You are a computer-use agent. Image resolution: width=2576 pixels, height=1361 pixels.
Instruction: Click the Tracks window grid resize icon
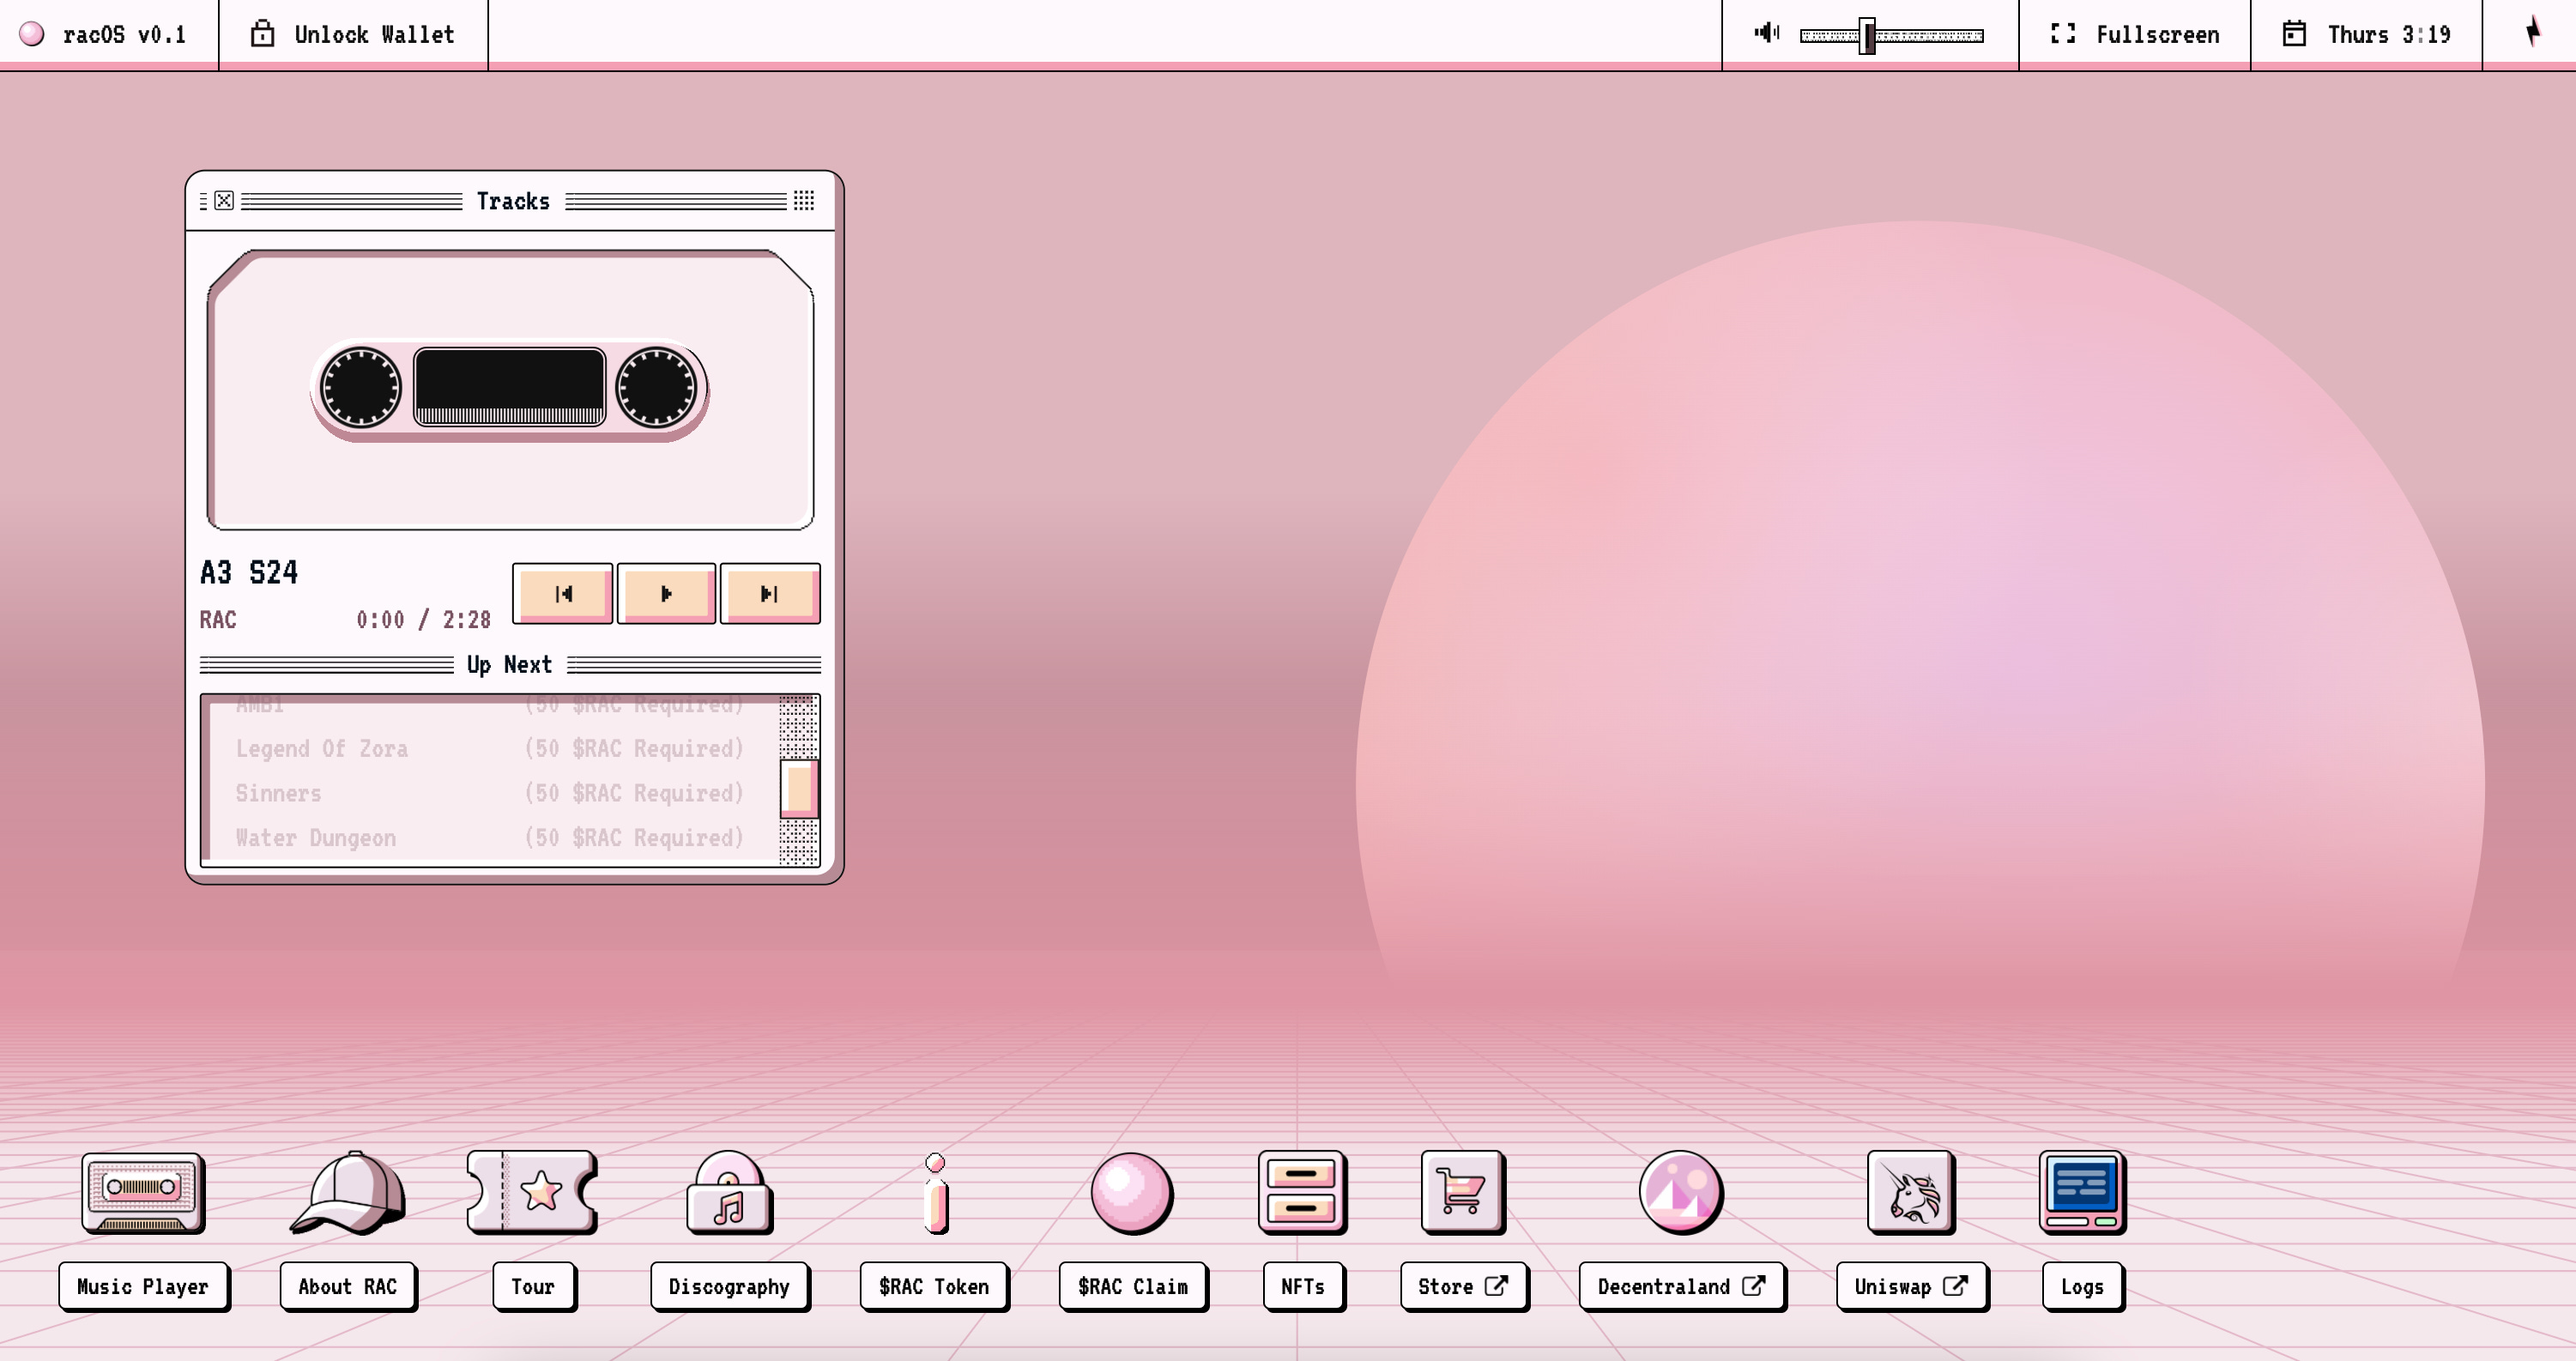pos(804,201)
